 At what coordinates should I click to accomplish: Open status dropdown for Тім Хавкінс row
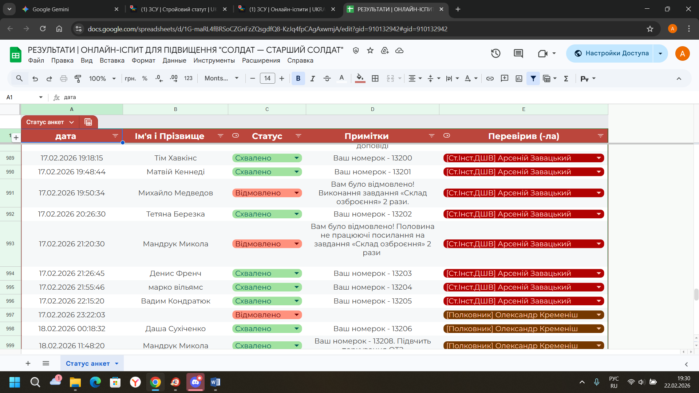[x=296, y=158]
